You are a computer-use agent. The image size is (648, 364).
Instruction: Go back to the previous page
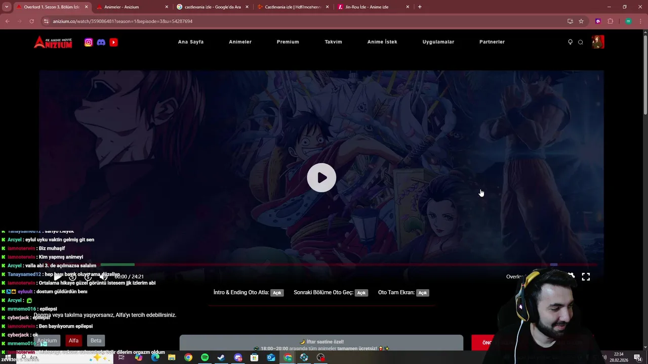point(7,21)
